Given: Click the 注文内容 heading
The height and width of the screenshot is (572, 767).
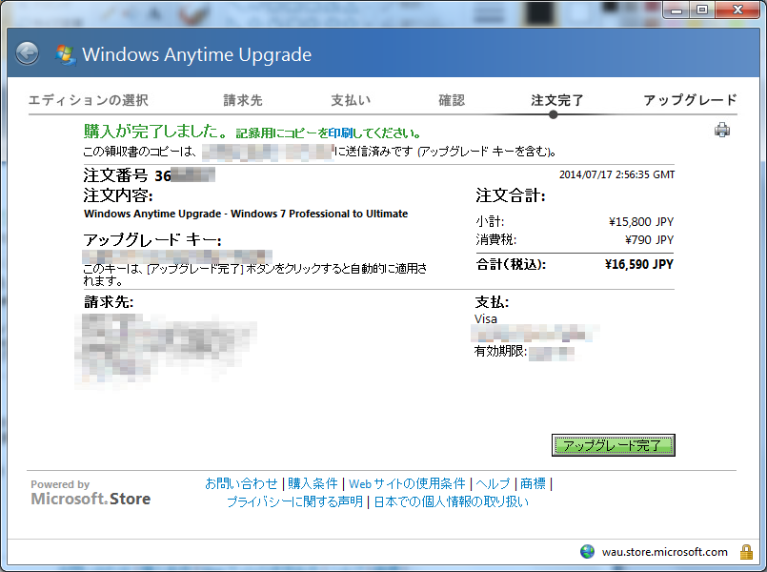Looking at the screenshot, I should click(118, 195).
